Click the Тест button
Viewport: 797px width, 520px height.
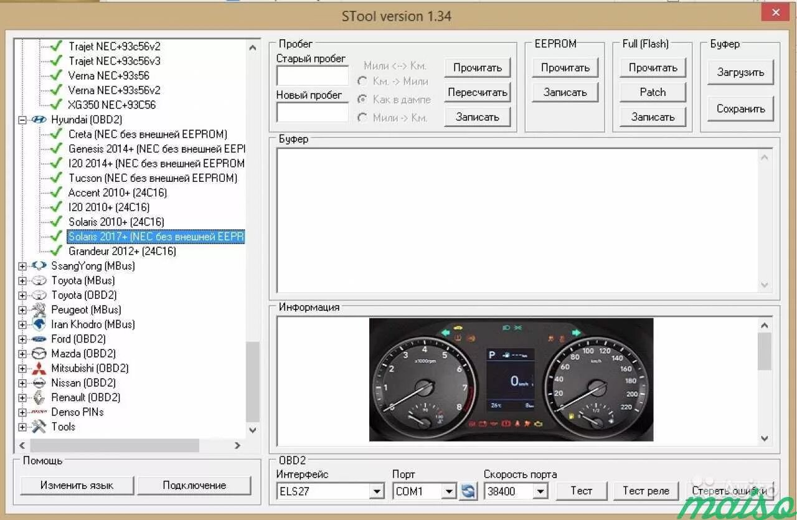[582, 491]
